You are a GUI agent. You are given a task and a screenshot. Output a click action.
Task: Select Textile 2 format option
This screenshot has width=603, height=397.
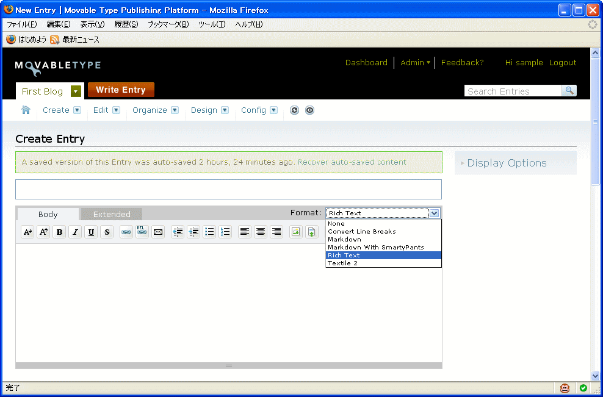383,263
